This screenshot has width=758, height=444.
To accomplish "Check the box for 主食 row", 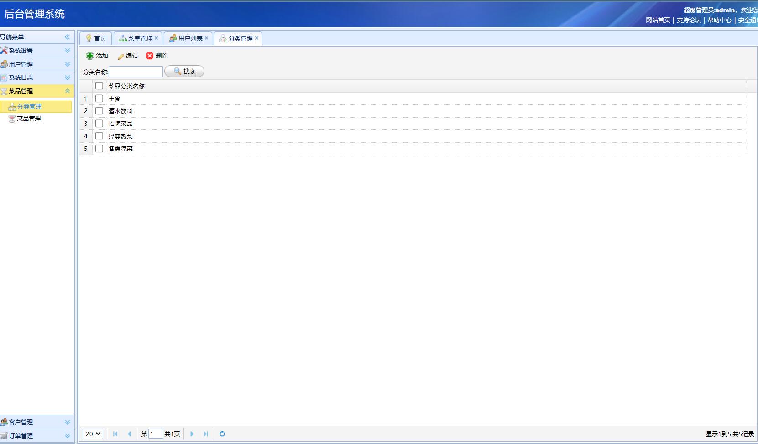I will click(99, 98).
